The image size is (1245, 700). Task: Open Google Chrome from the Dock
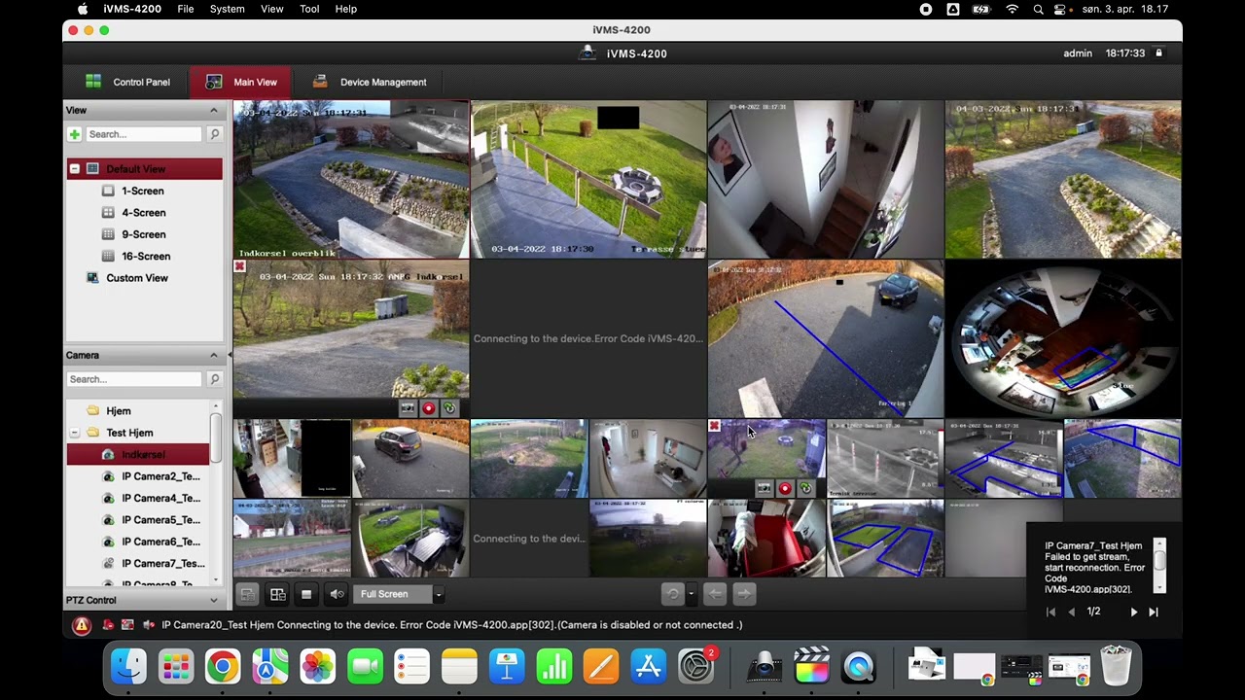223,667
